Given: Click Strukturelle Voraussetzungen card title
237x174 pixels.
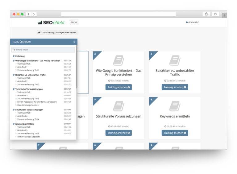Looking at the screenshot, I should [x=118, y=116].
